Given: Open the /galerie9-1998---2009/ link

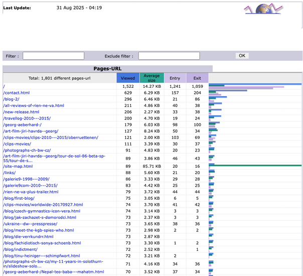Looking at the screenshot, I should [x=26, y=179].
